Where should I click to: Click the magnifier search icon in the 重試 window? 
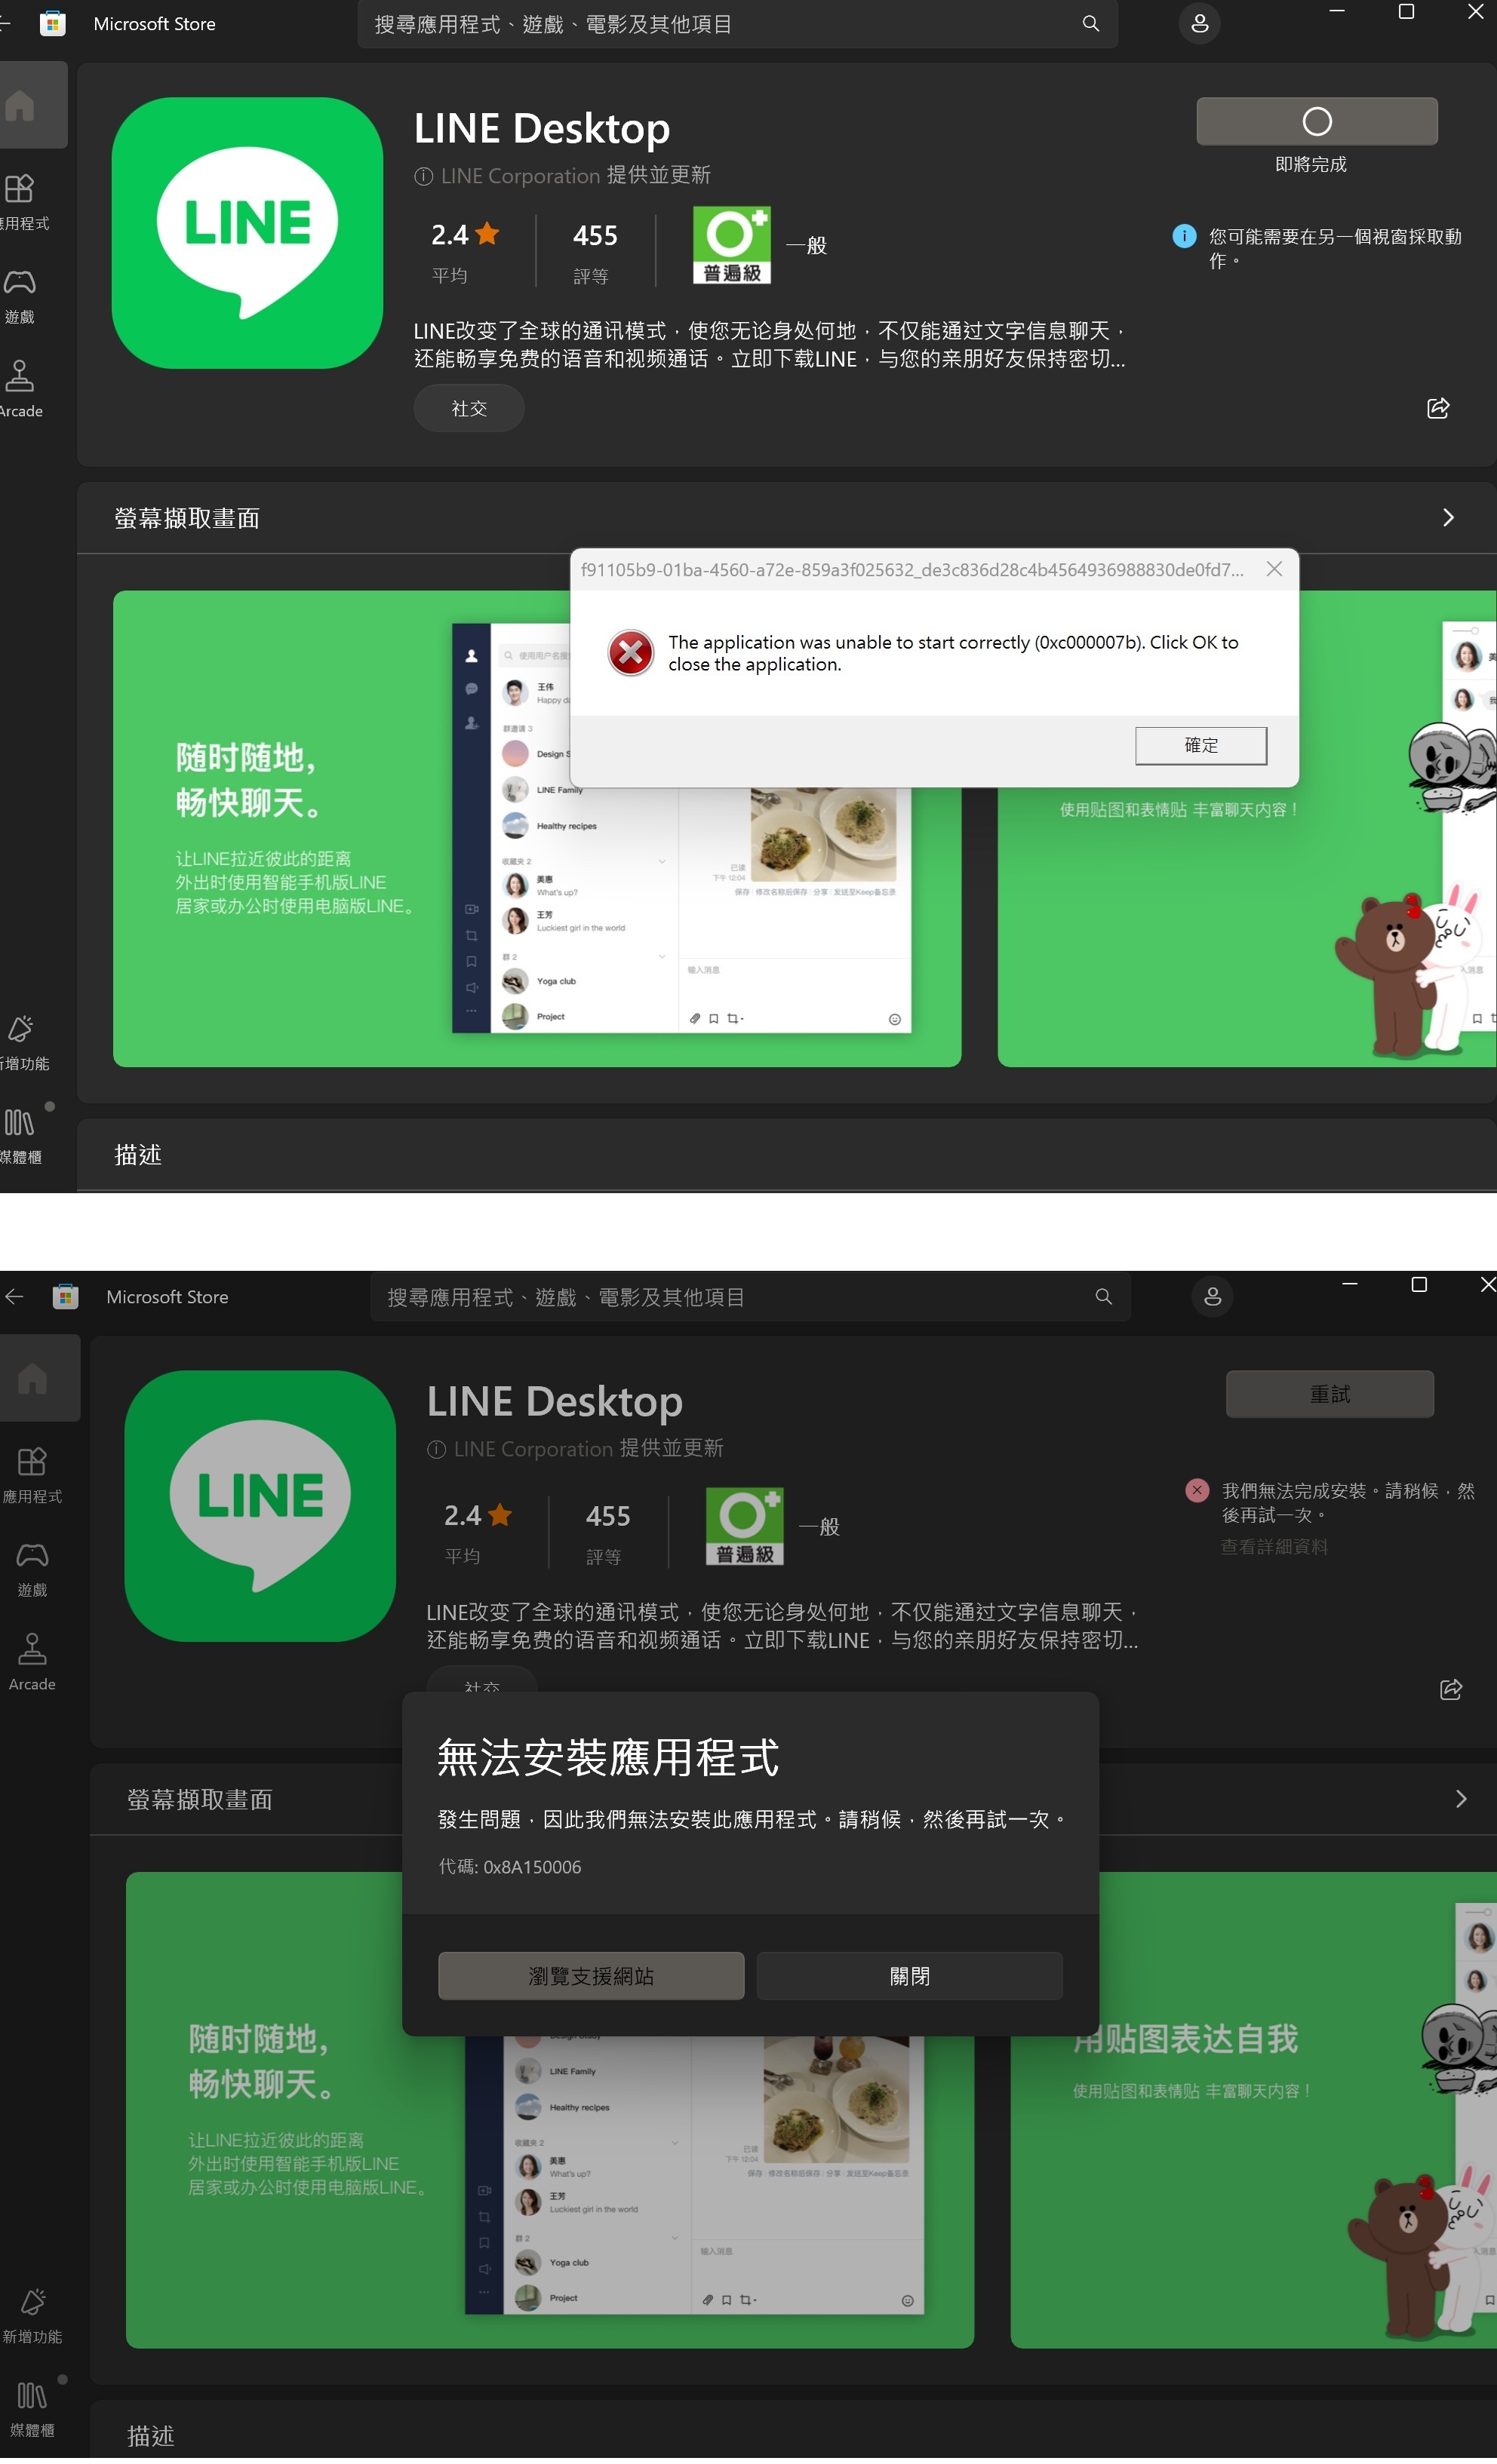1104,1297
